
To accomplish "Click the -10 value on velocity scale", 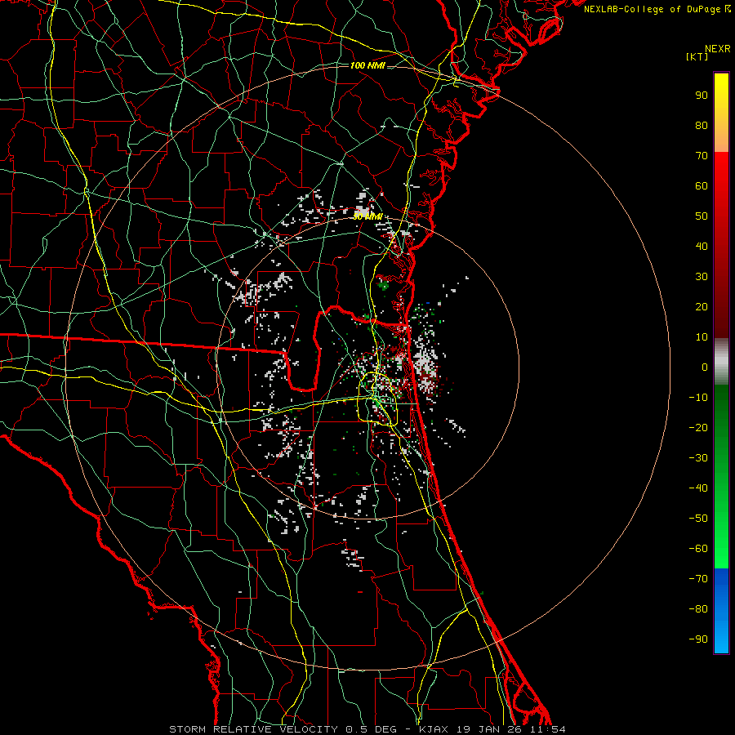I will (698, 398).
